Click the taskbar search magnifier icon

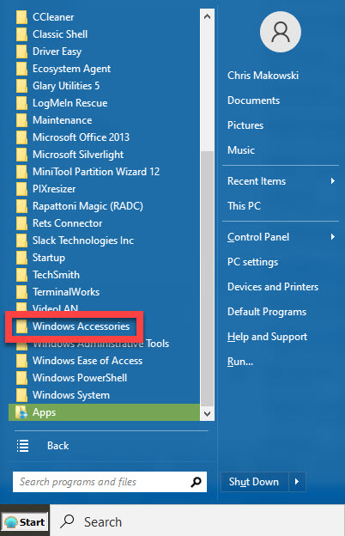67,521
